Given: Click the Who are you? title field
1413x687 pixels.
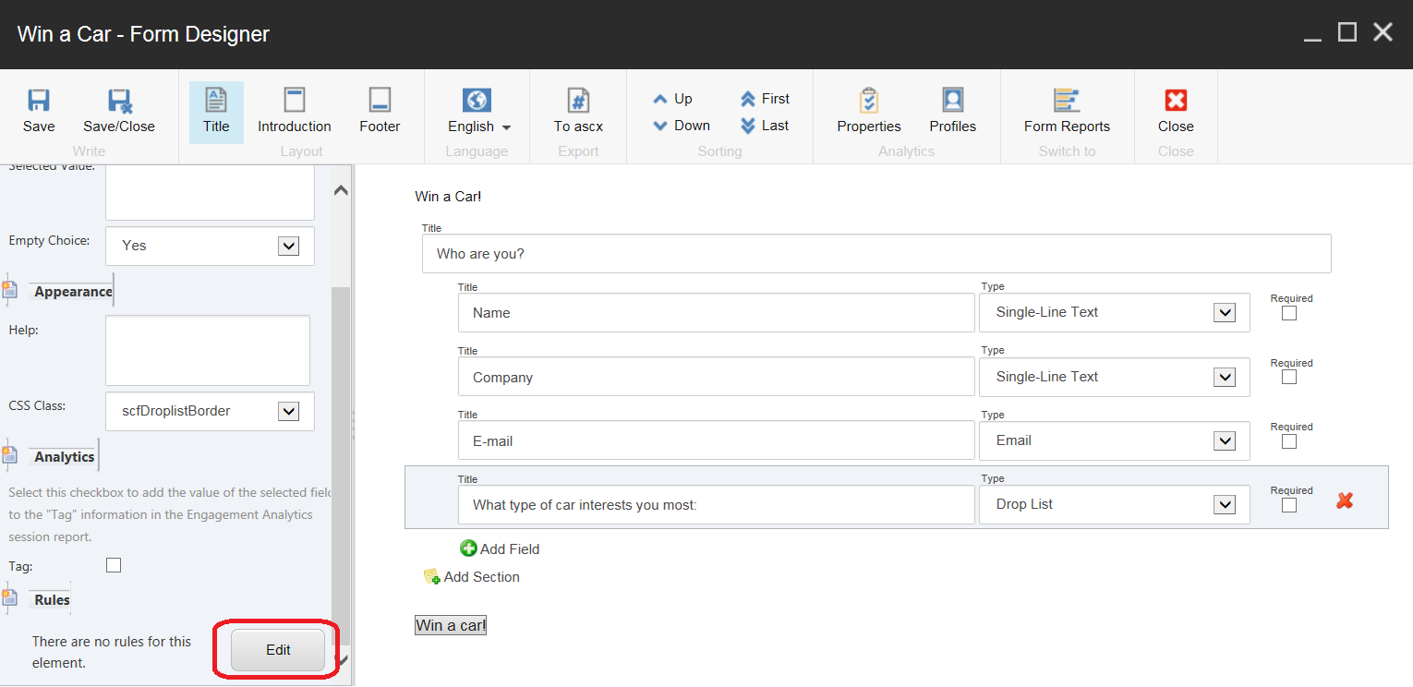Looking at the screenshot, I should tap(876, 253).
